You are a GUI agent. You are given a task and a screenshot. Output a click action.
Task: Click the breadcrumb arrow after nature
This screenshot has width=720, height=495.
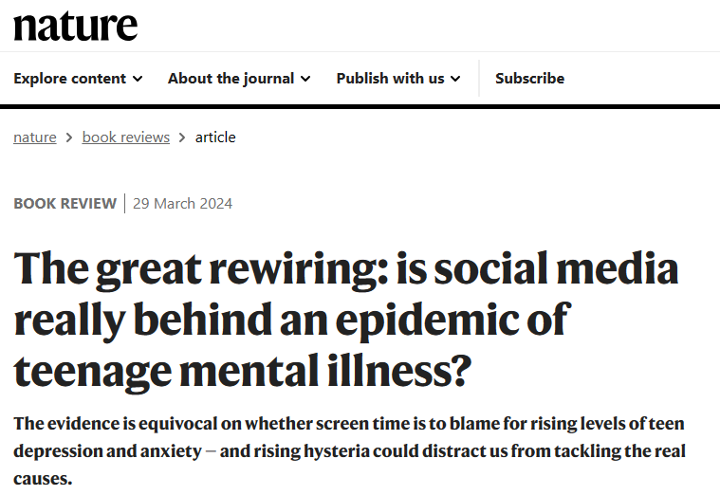[69, 137]
